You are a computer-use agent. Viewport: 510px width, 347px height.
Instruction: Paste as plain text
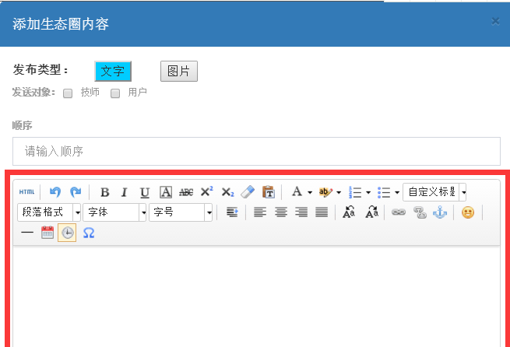(269, 192)
